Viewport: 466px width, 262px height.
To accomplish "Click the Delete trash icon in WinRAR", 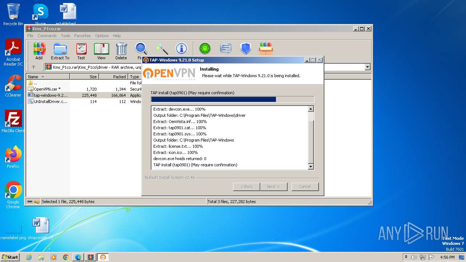I will (121, 51).
